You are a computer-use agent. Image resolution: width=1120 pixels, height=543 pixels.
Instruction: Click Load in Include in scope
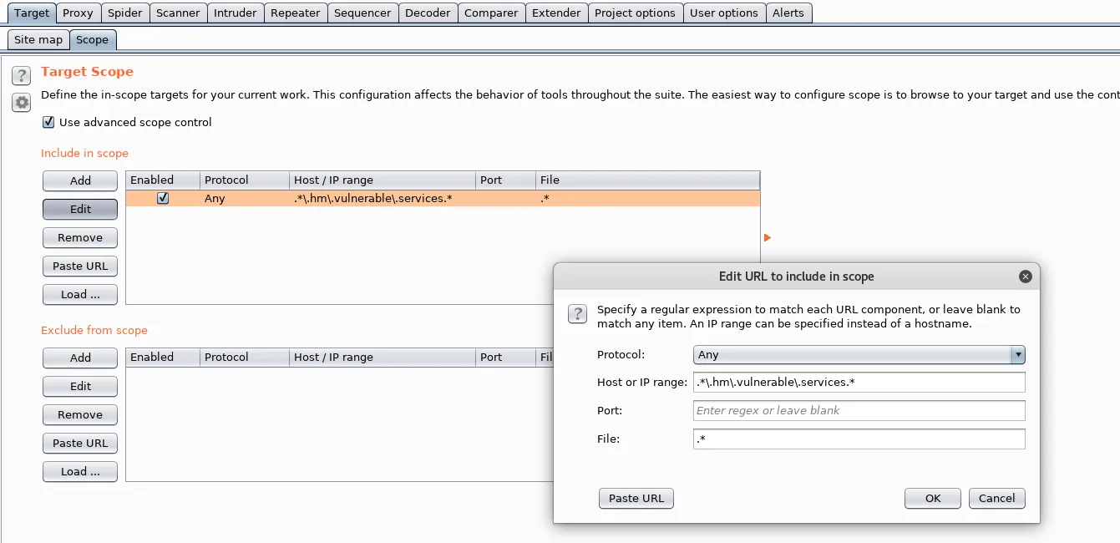click(x=80, y=294)
